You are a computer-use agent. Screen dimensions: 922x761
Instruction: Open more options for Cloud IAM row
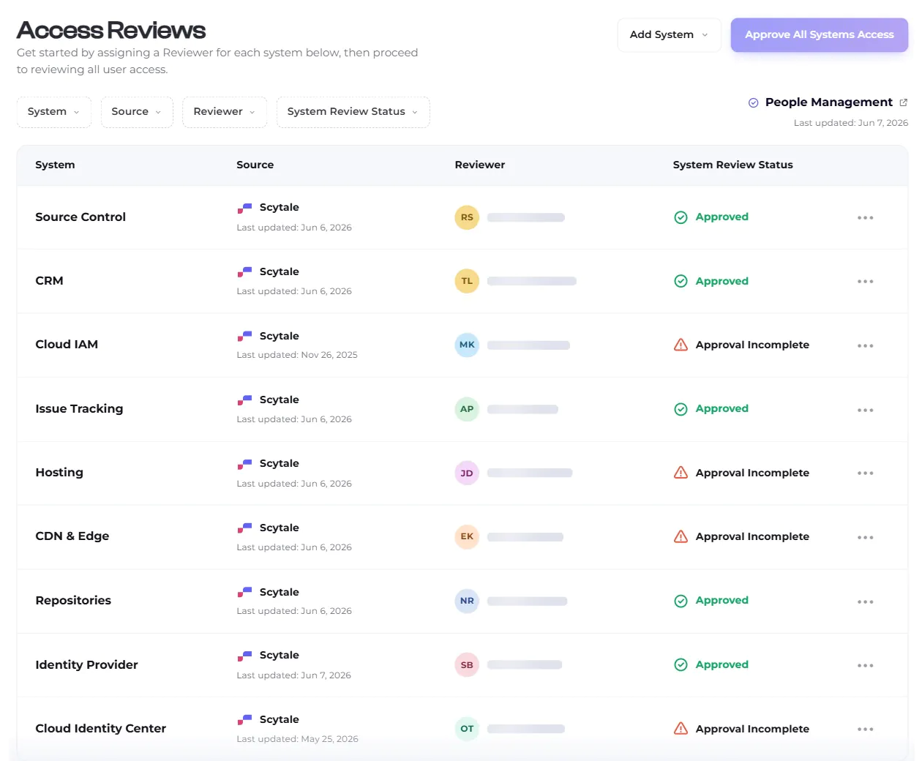click(866, 345)
